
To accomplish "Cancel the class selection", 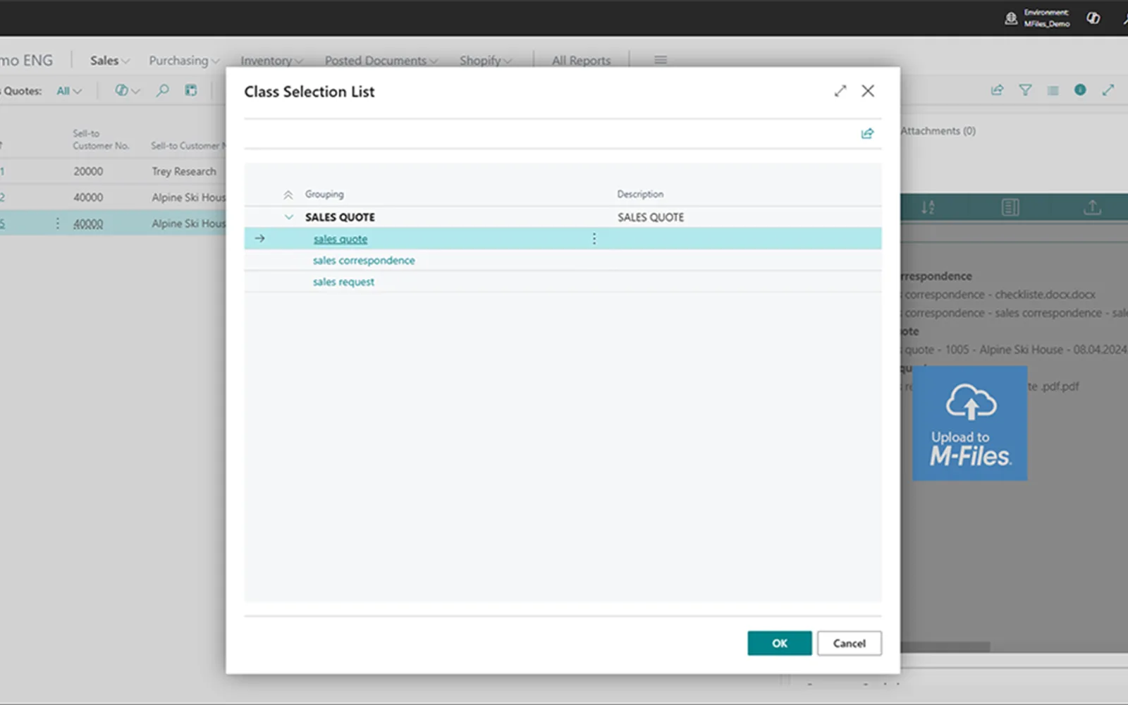I will [850, 643].
